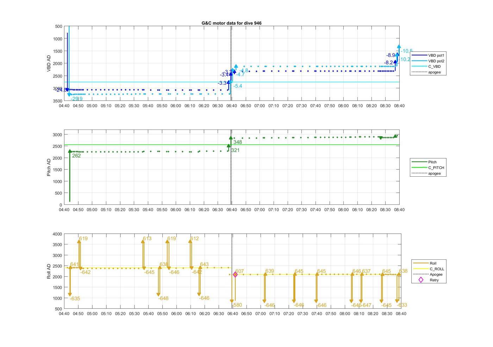Click the '-647' roll data label
493x347 pixels.
pos(366,305)
